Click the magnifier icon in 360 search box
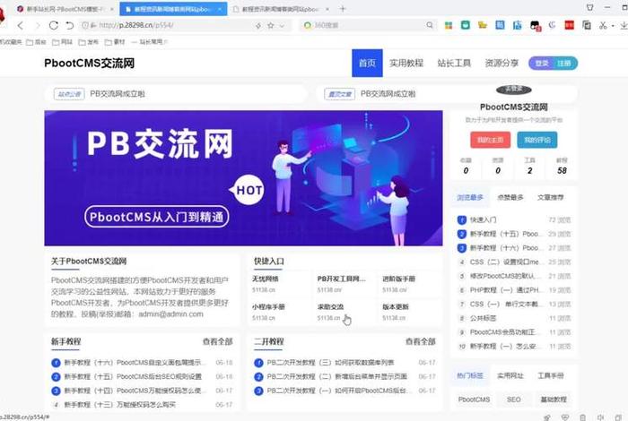The width and height of the screenshot is (628, 421). point(430,25)
